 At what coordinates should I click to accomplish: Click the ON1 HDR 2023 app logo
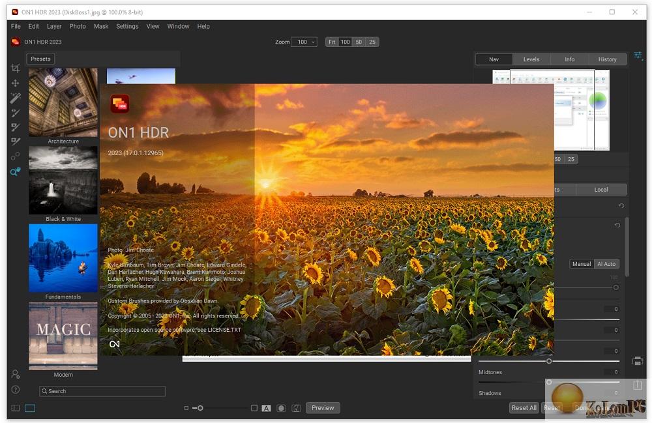tap(16, 42)
